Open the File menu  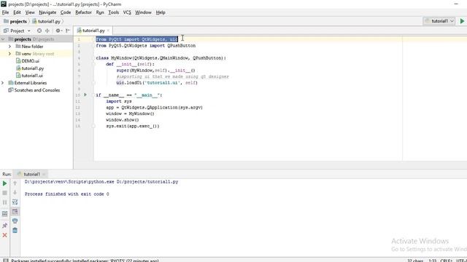[5, 12]
